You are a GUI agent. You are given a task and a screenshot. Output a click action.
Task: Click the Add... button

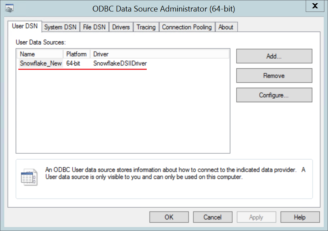[274, 56]
